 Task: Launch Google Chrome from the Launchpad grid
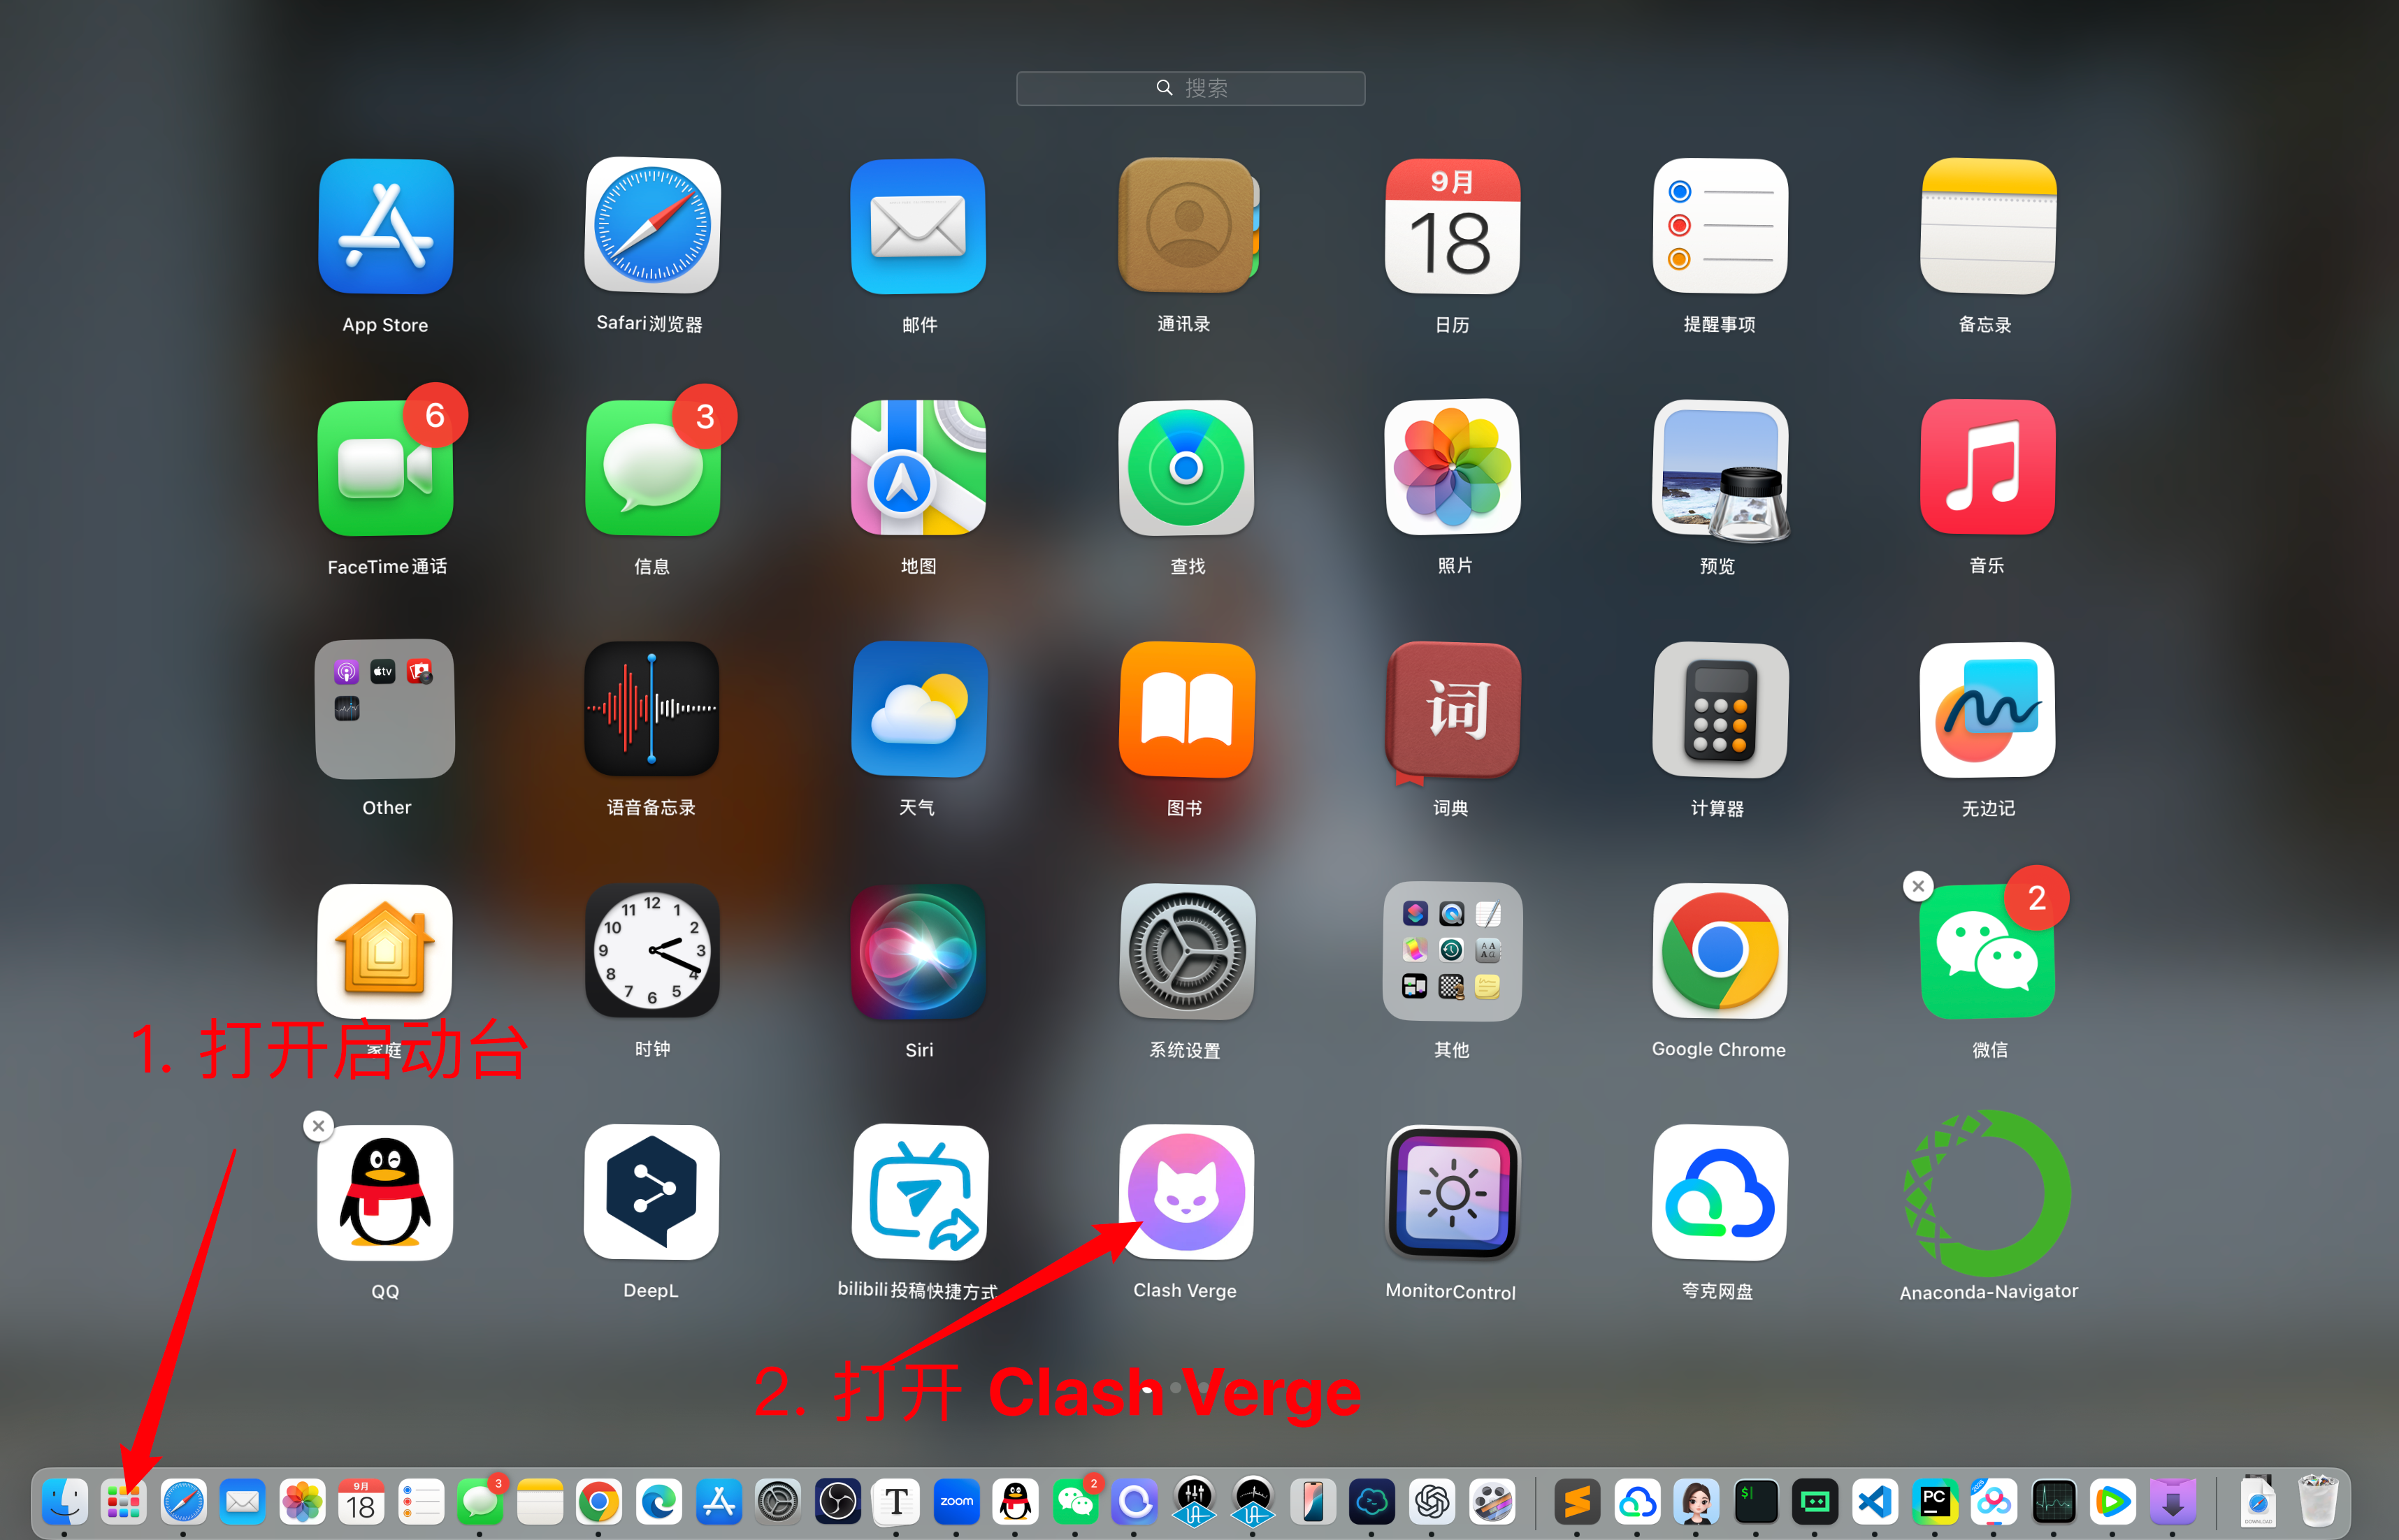[1720, 952]
